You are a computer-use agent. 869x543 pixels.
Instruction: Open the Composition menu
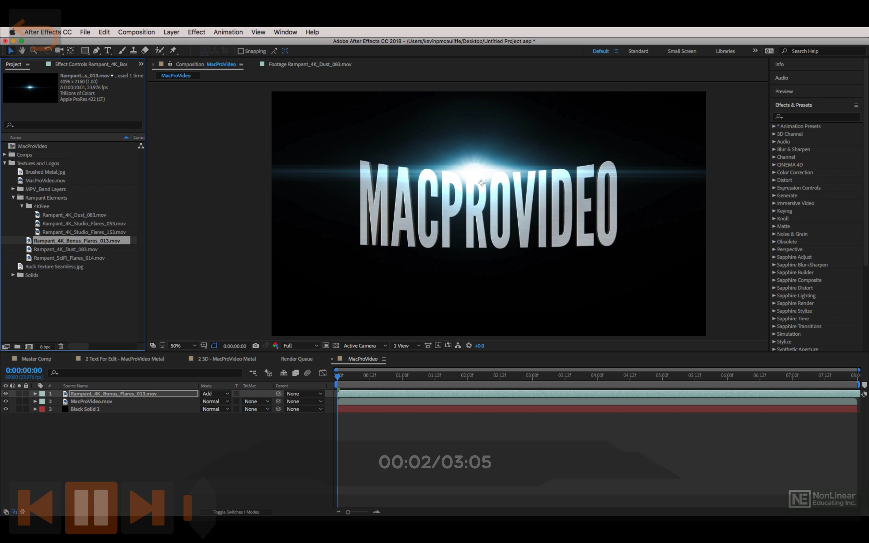click(x=136, y=32)
